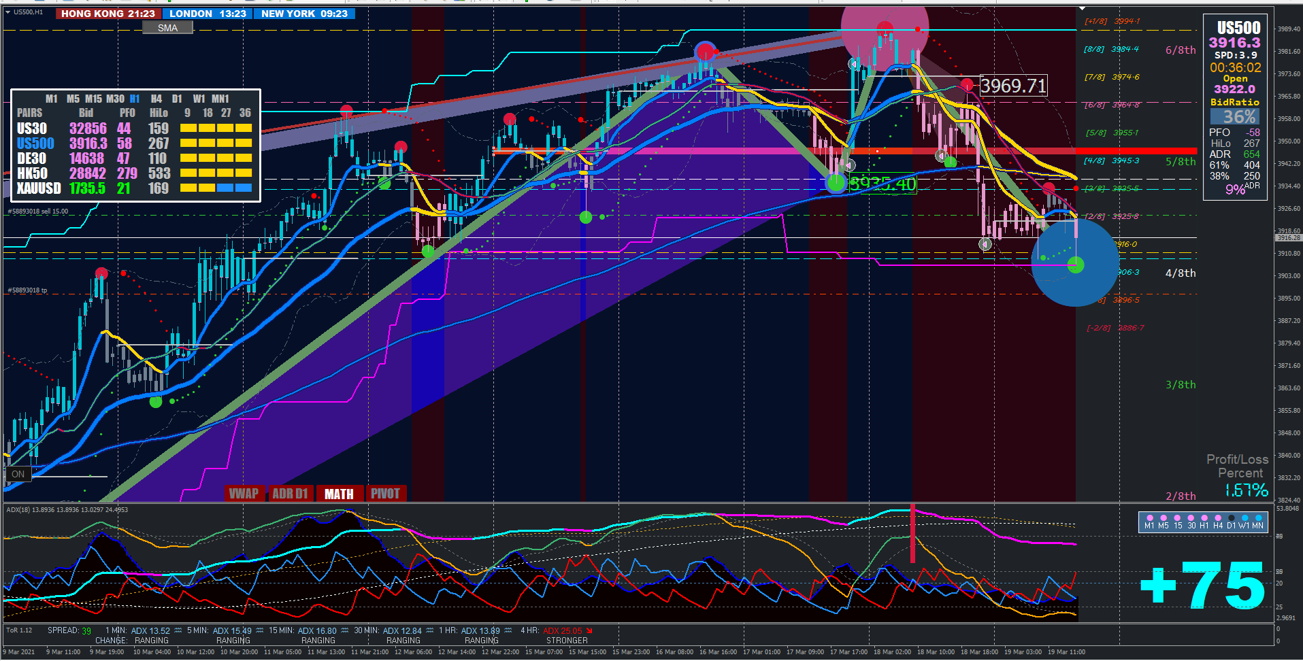Switch dashboard to M5 timeframe

tap(73, 99)
